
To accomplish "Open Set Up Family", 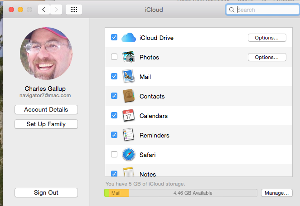I will (x=46, y=124).
